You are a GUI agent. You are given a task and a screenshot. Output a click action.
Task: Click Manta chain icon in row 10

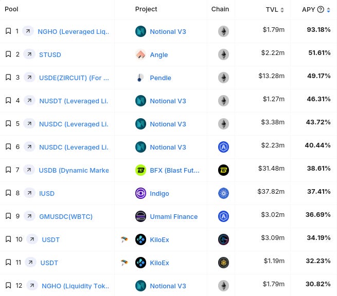click(x=223, y=239)
